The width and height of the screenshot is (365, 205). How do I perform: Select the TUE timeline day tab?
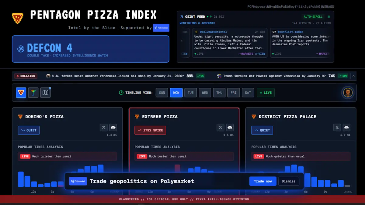(191, 93)
